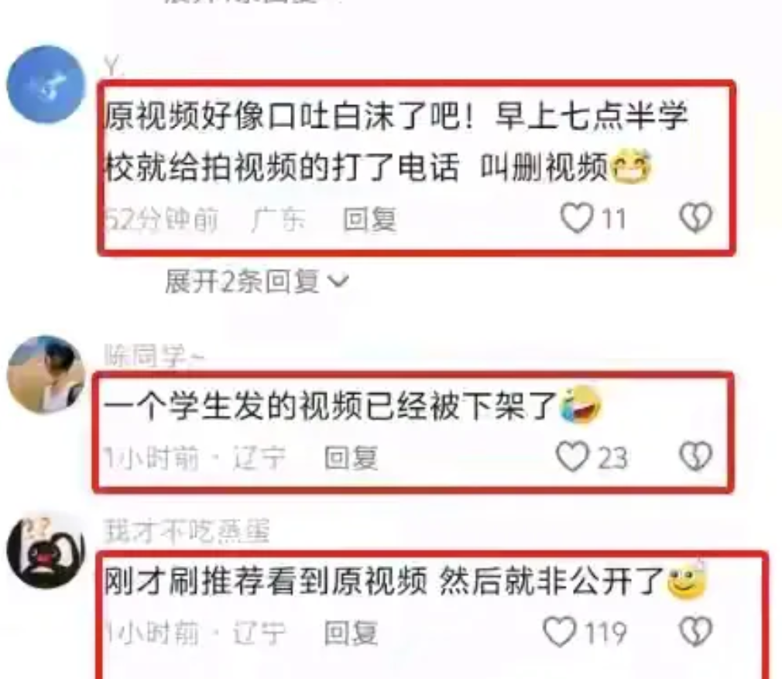Open username 陈同学~ profile link
This screenshot has width=782, height=679.
point(154,356)
